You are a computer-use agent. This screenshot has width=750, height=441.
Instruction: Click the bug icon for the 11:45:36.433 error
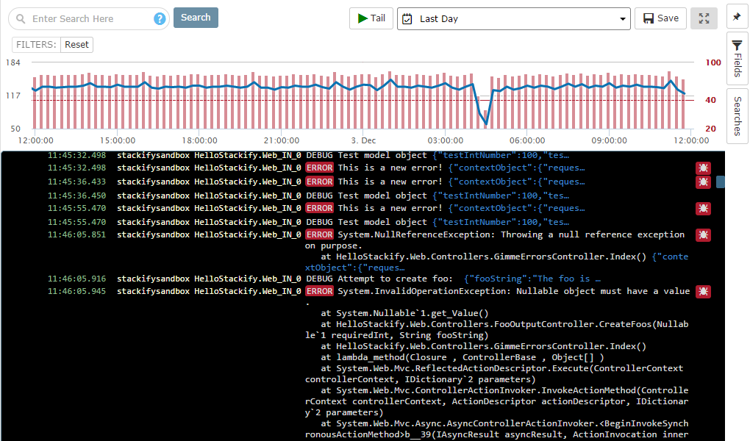tap(703, 182)
